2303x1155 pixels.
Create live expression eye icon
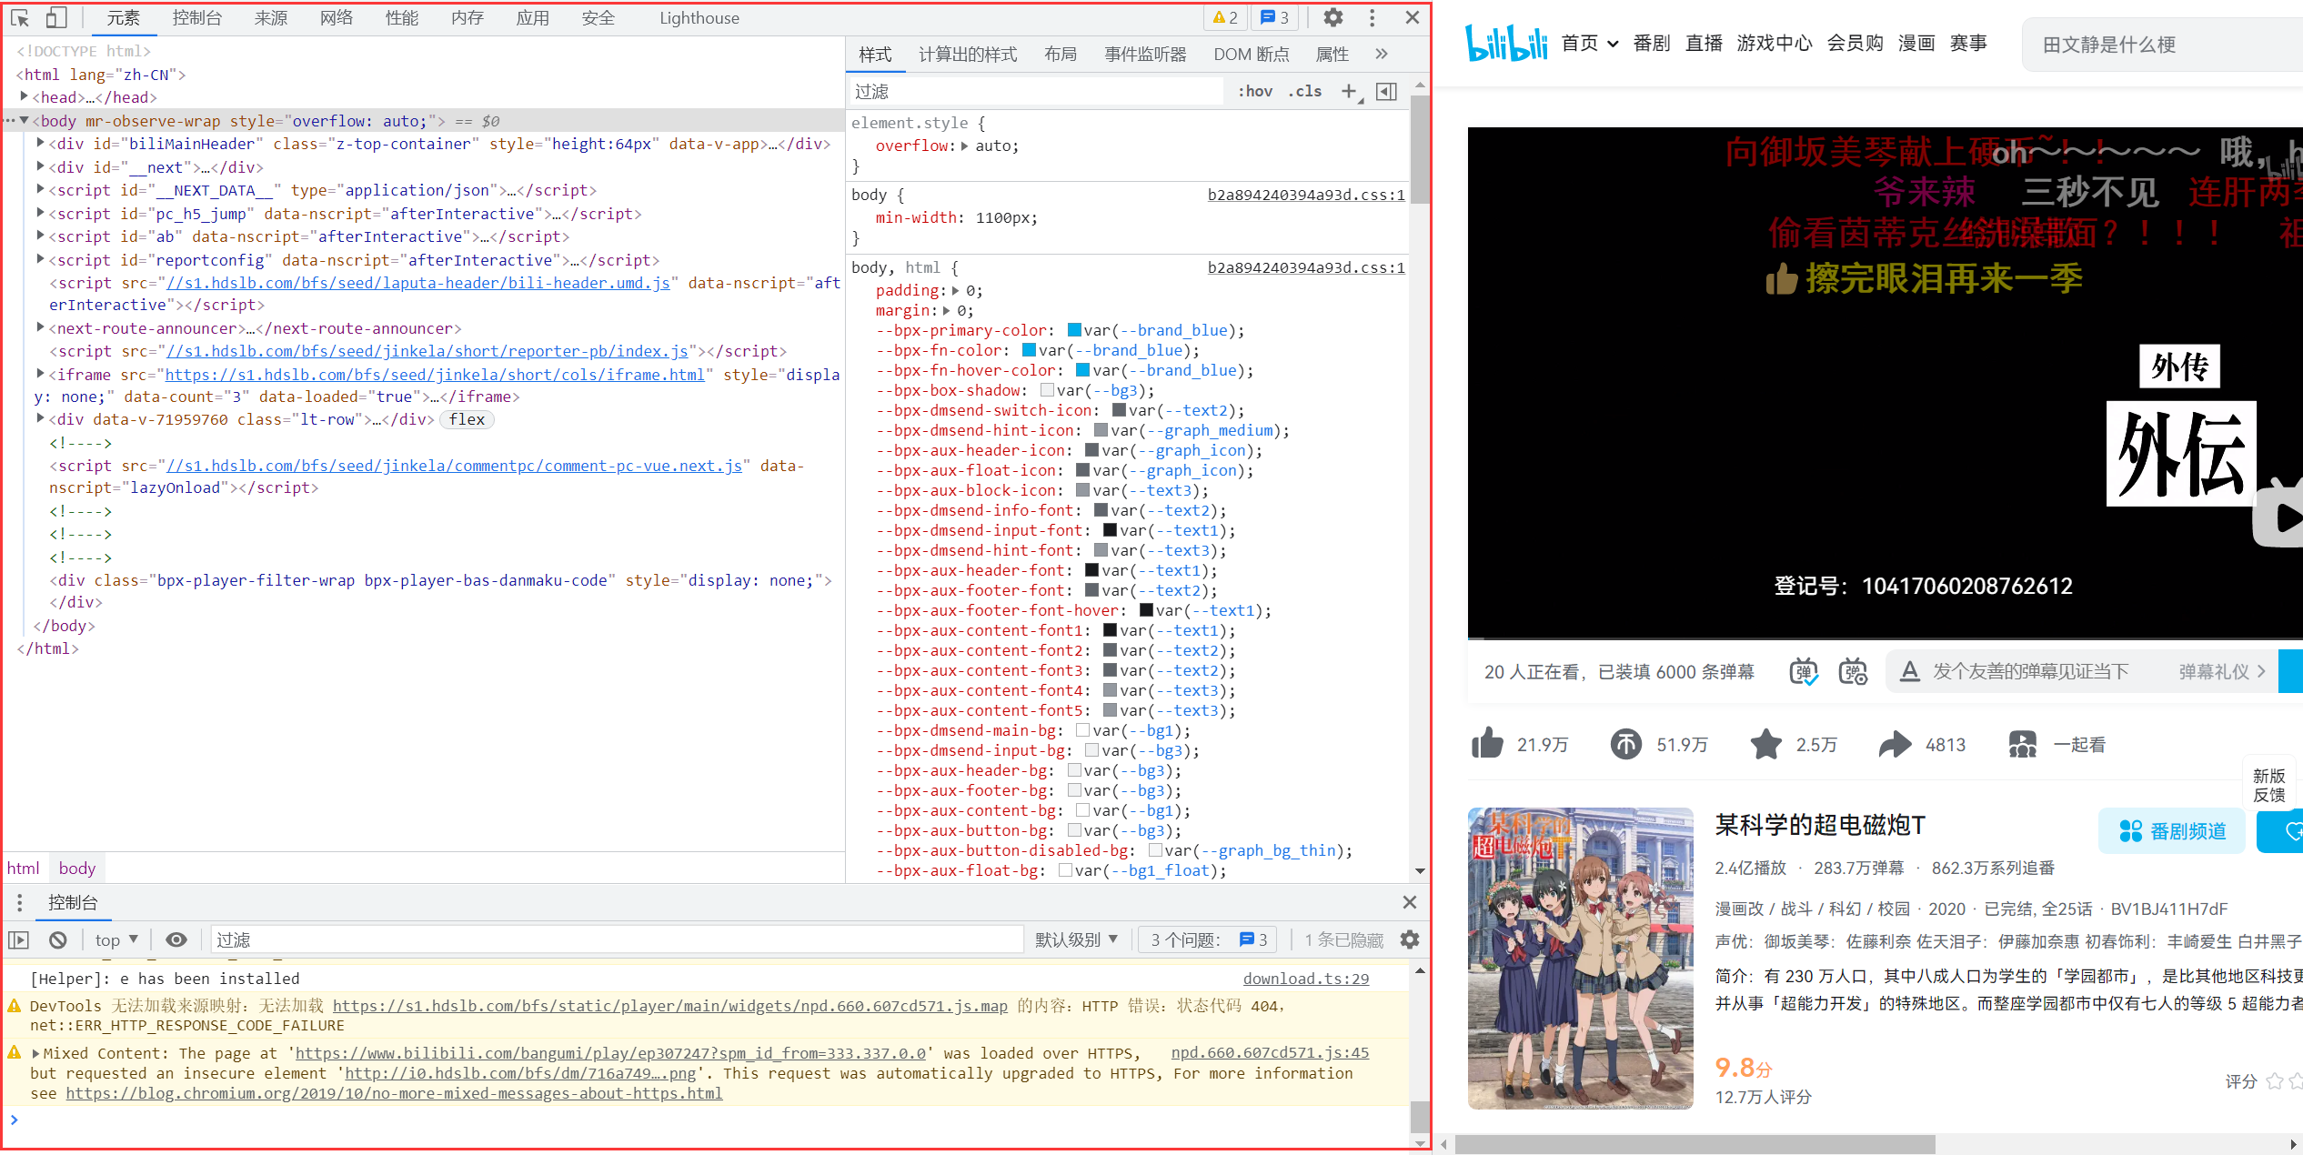point(176,939)
